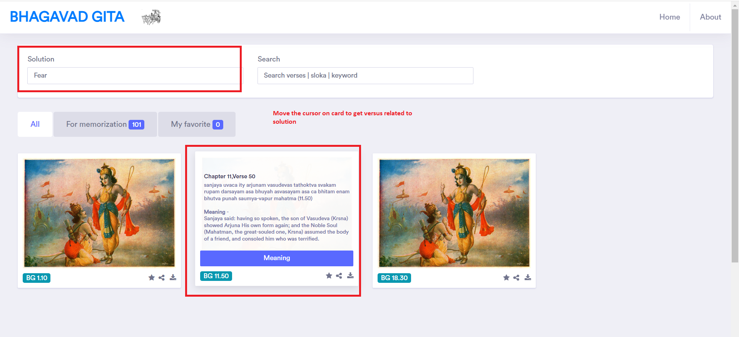Open the For memorization tab
Image resolution: width=739 pixels, height=337 pixels.
click(105, 124)
